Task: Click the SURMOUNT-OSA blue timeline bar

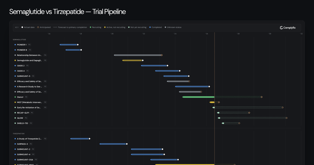Action: click(164, 160)
